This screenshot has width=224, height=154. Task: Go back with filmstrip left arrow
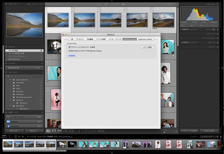(x=19, y=136)
